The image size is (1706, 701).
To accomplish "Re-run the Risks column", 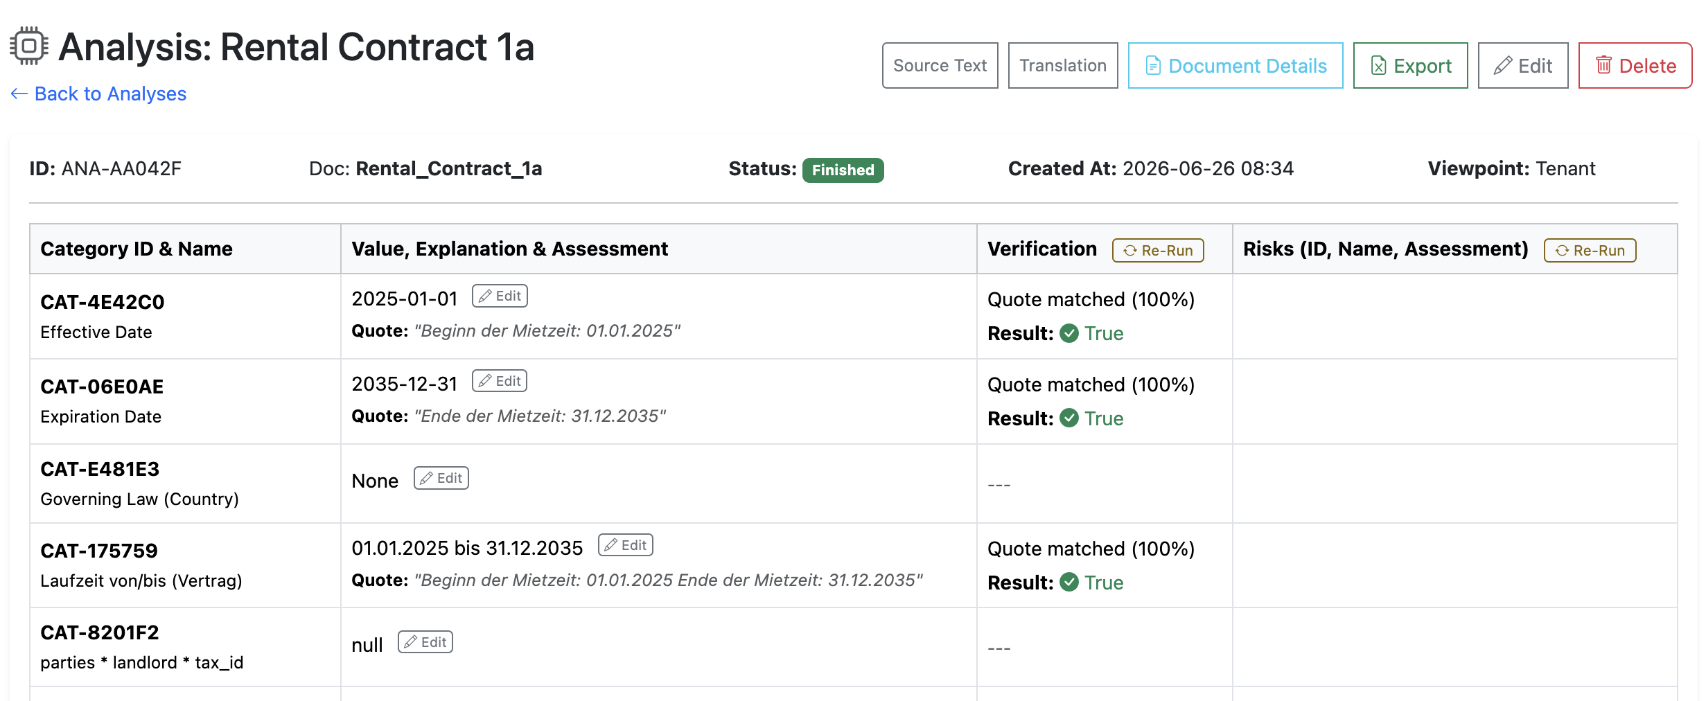I will [1590, 250].
